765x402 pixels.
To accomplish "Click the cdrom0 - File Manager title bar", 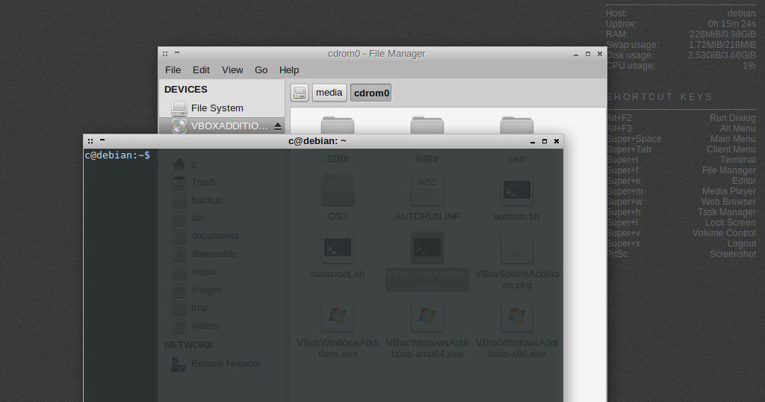I will coord(377,54).
